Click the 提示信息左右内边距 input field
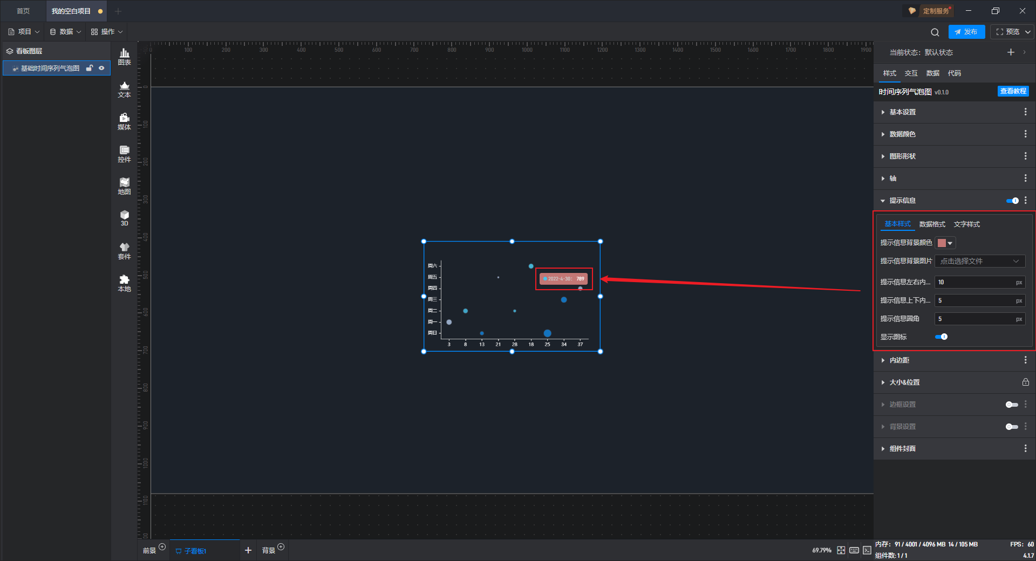Viewport: 1036px width, 561px height. [x=980, y=282]
